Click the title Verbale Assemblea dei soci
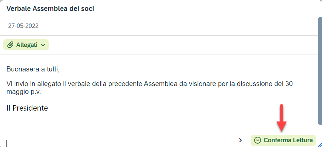 [50, 9]
